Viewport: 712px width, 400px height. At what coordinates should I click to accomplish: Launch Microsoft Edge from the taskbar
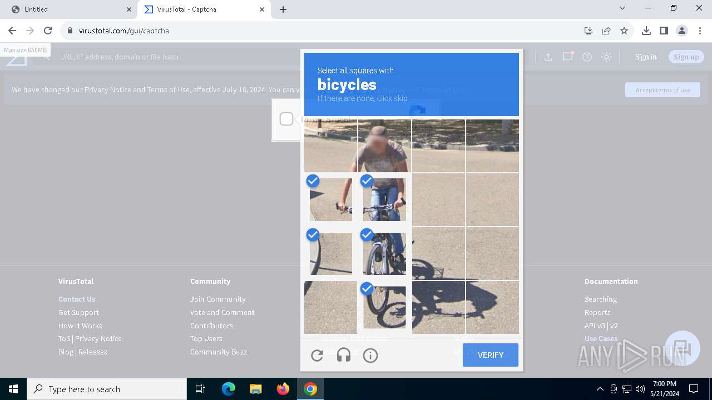click(229, 389)
